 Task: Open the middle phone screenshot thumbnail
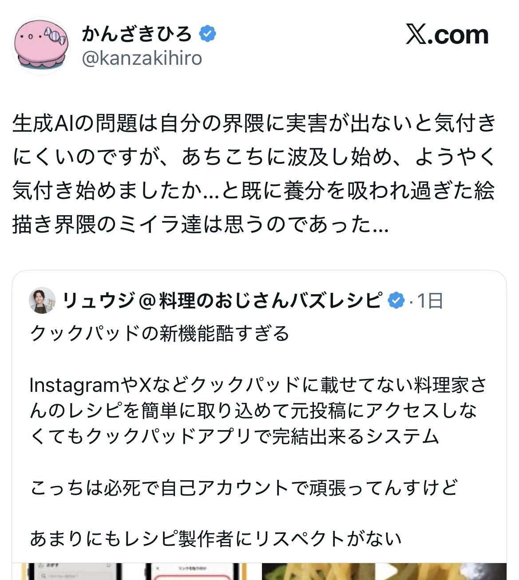pyautogui.click(x=195, y=572)
